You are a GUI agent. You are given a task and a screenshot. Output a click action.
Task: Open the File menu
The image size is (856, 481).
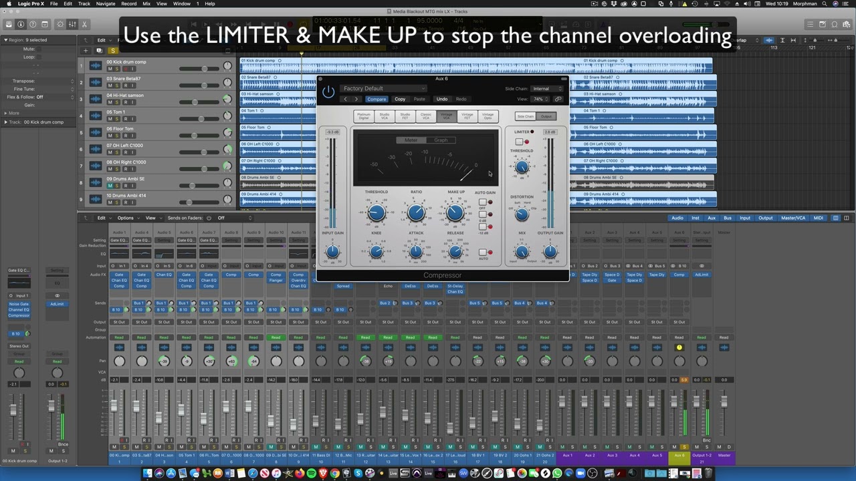53,3
